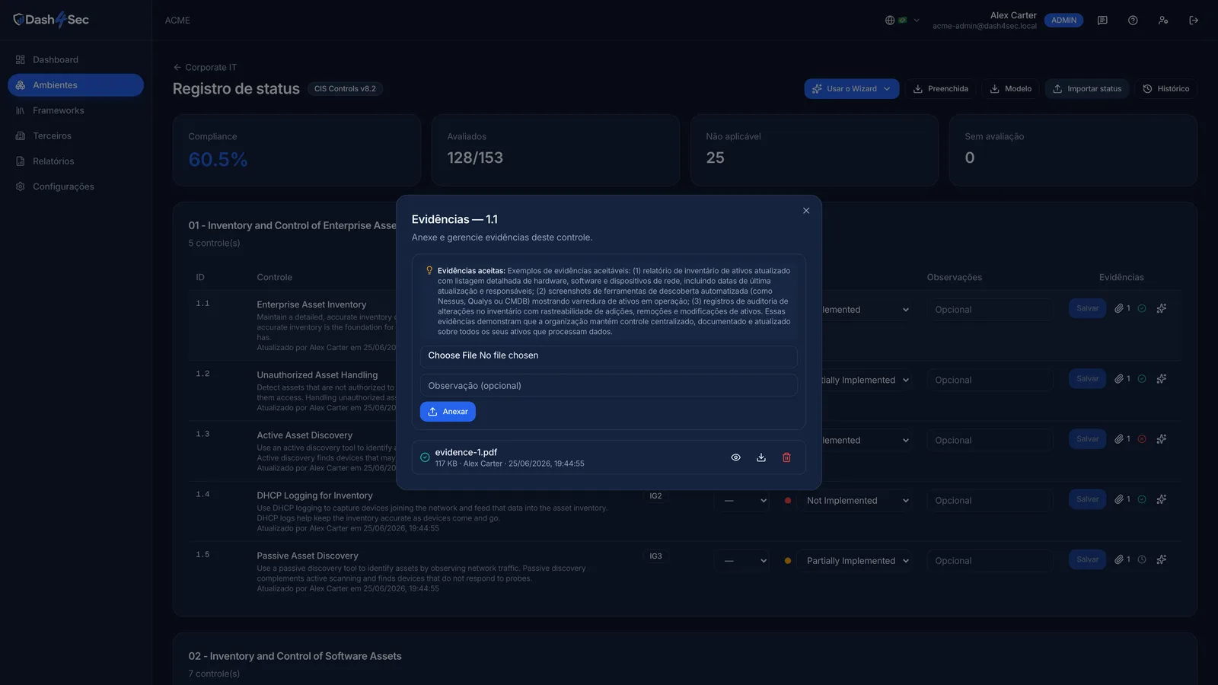Viewport: 1218px width, 685px height.
Task: Save control 1.1 with Salvar
Action: click(1087, 308)
